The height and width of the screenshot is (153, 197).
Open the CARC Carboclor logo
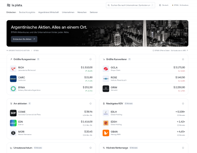click(x=13, y=79)
